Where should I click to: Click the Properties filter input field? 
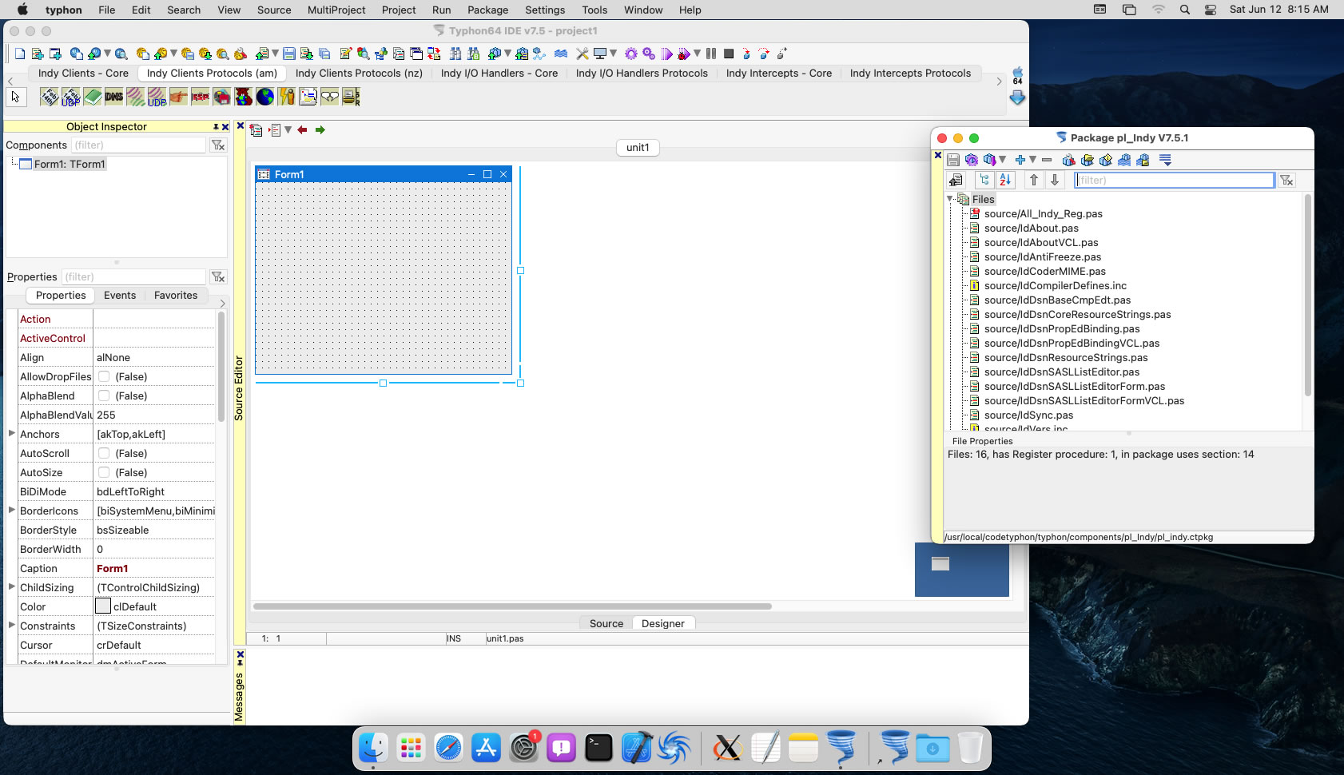[x=134, y=277]
